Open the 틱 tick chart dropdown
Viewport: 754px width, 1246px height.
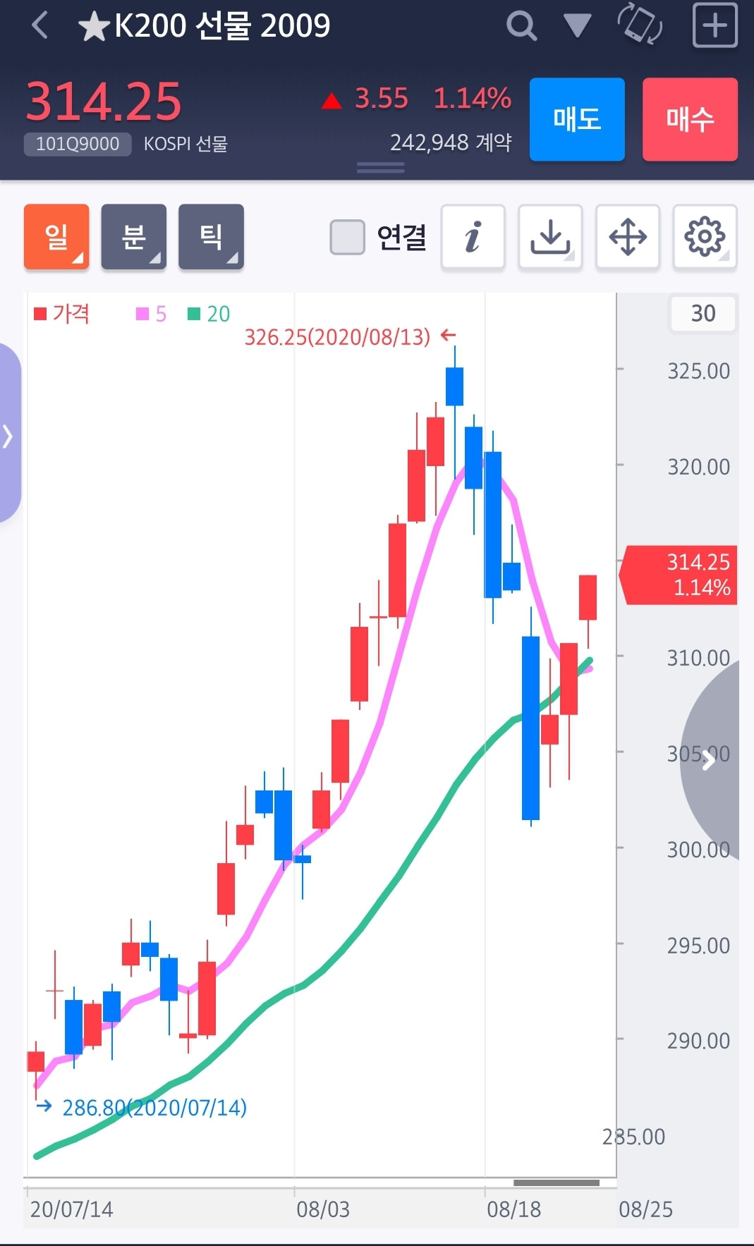point(211,237)
